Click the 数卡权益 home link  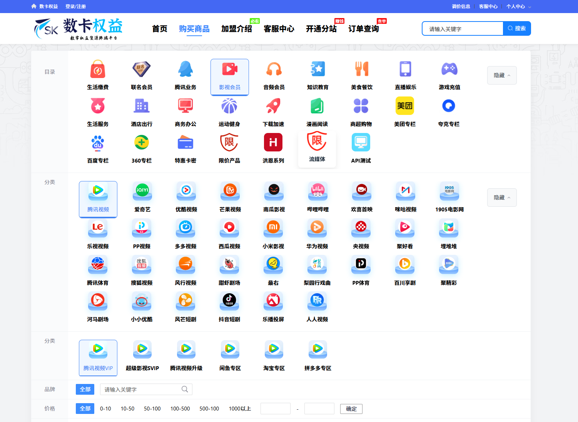click(x=45, y=7)
